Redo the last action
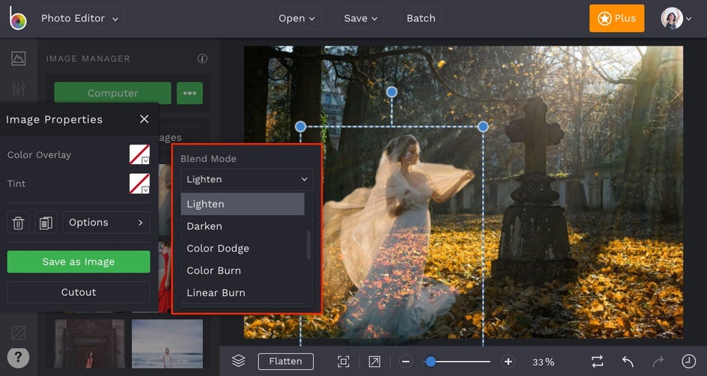The image size is (707, 376). (658, 362)
